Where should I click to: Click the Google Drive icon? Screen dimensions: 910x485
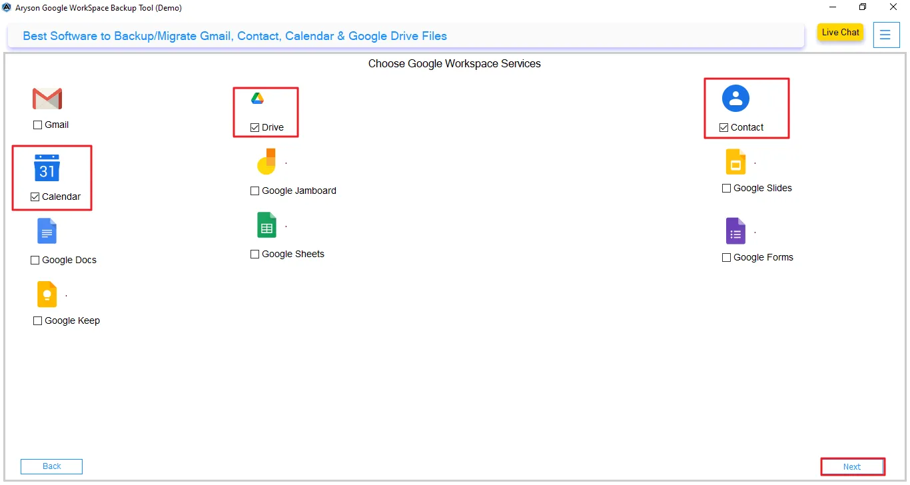tap(257, 97)
